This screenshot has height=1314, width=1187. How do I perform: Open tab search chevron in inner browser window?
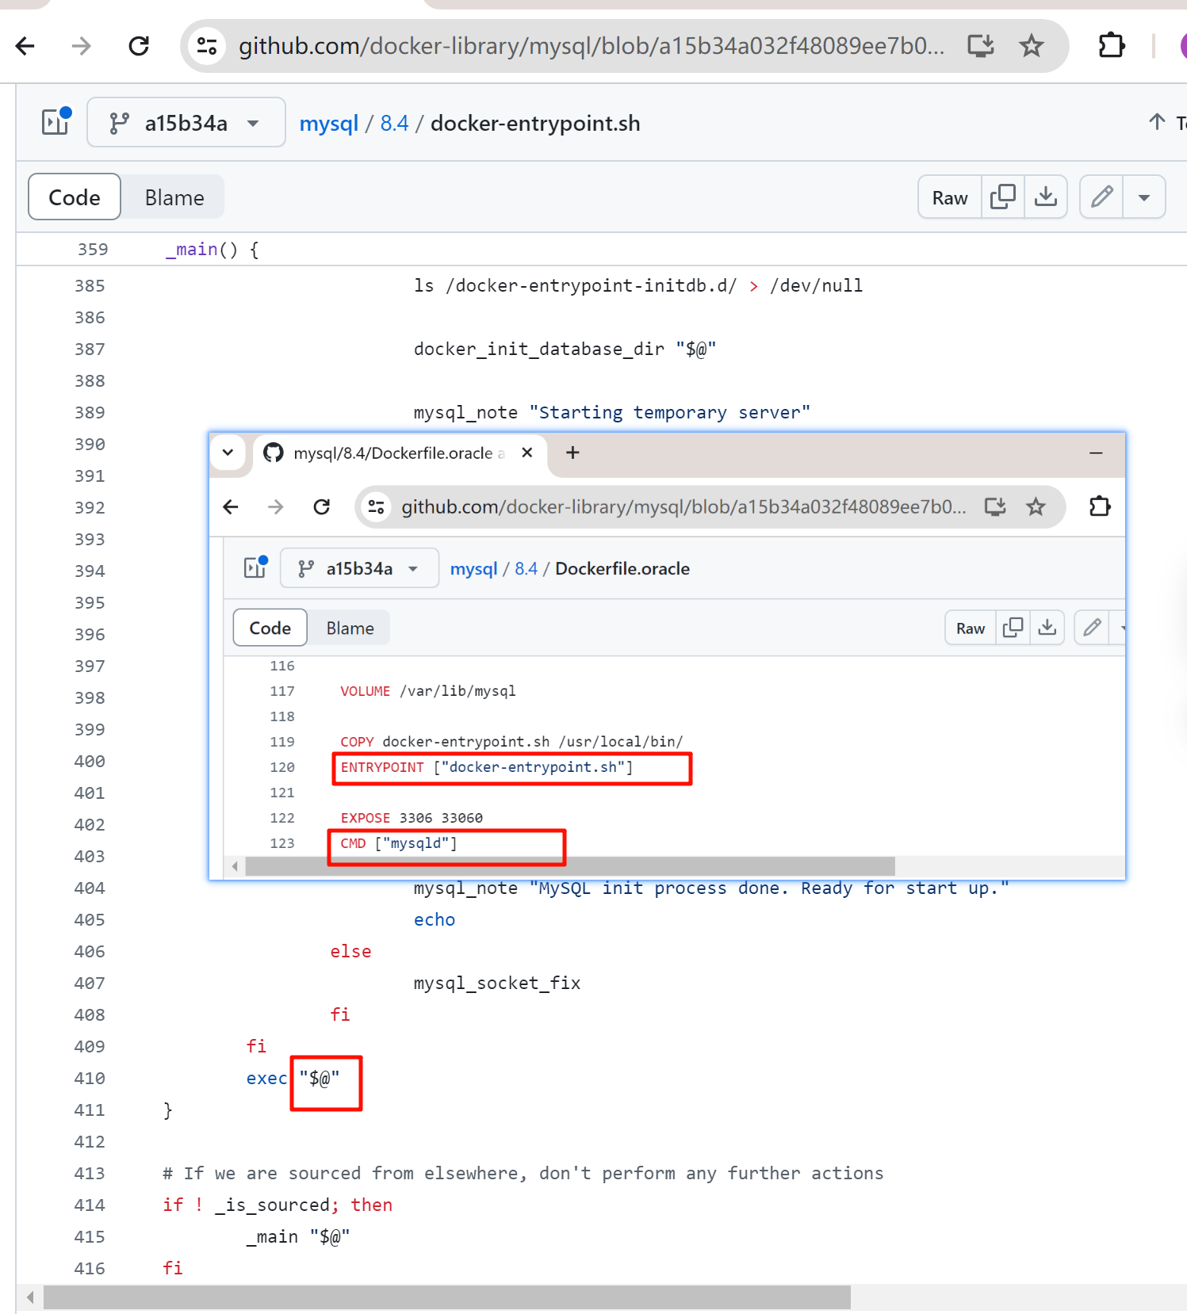point(228,453)
